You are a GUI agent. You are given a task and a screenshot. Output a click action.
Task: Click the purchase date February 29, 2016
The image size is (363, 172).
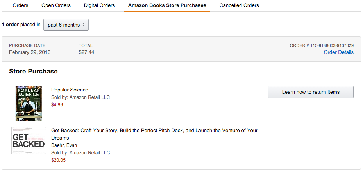tap(30, 52)
